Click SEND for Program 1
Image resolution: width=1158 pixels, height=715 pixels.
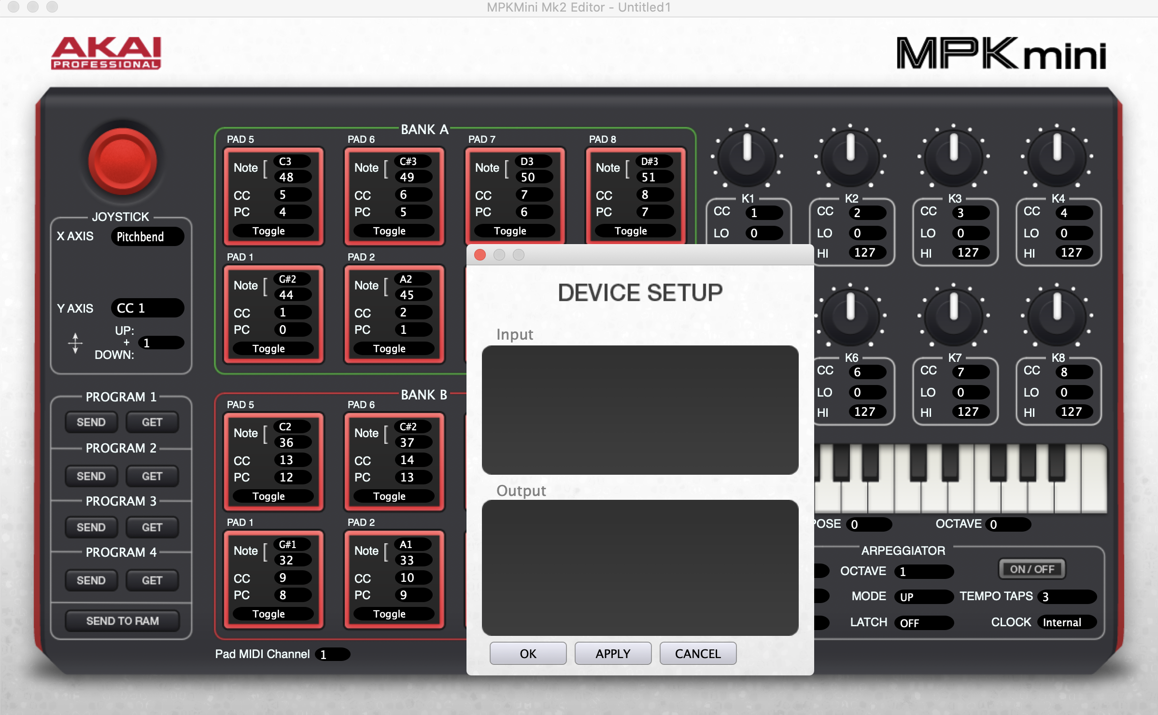[x=91, y=422]
